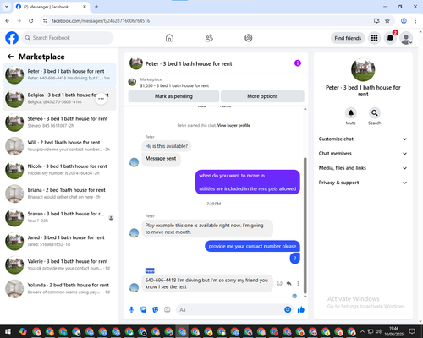
Task: Click Find friends button
Action: click(x=348, y=38)
